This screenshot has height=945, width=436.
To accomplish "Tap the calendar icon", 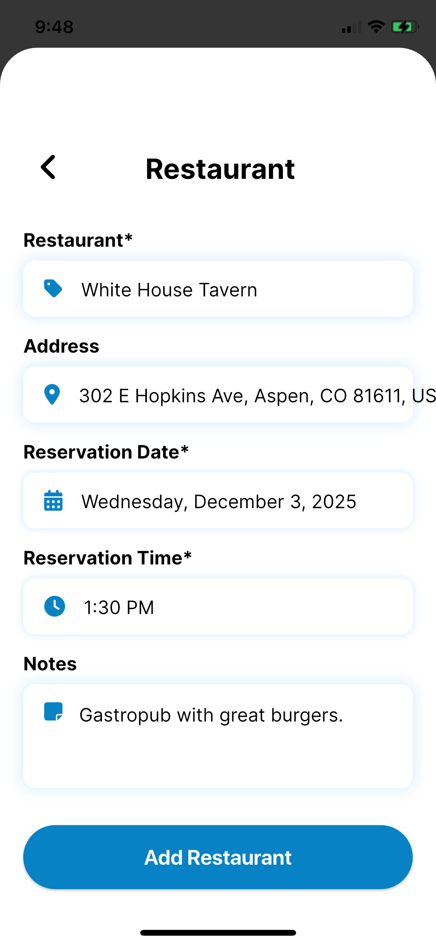I will 53,500.
